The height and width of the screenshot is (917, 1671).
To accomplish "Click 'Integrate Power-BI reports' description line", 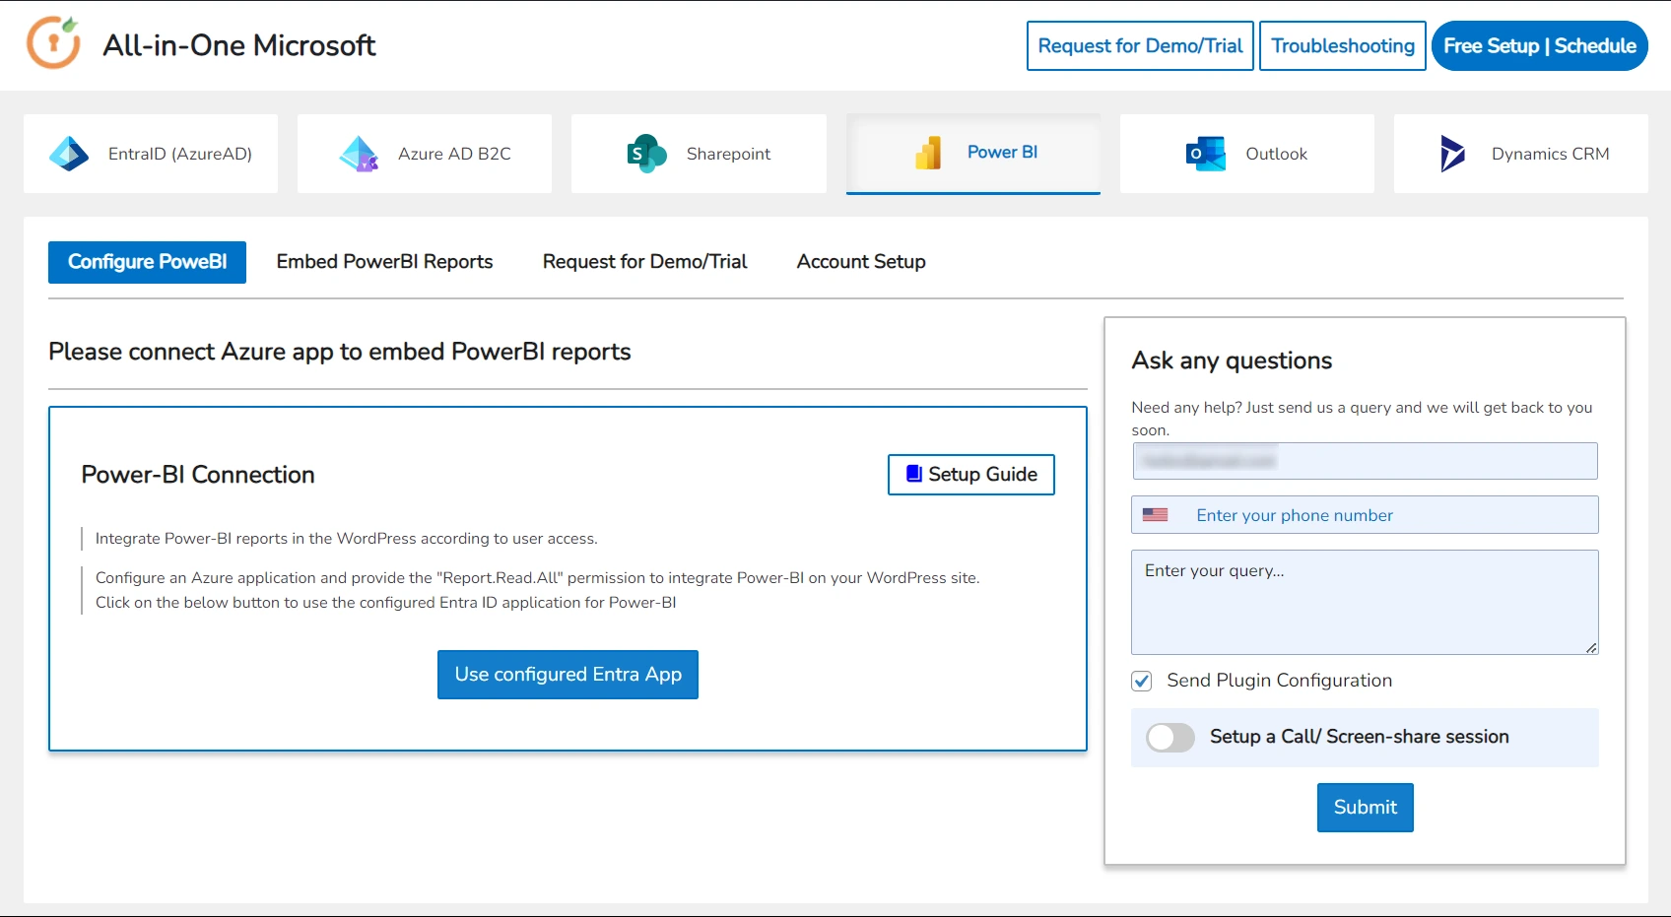I will [x=347, y=539].
